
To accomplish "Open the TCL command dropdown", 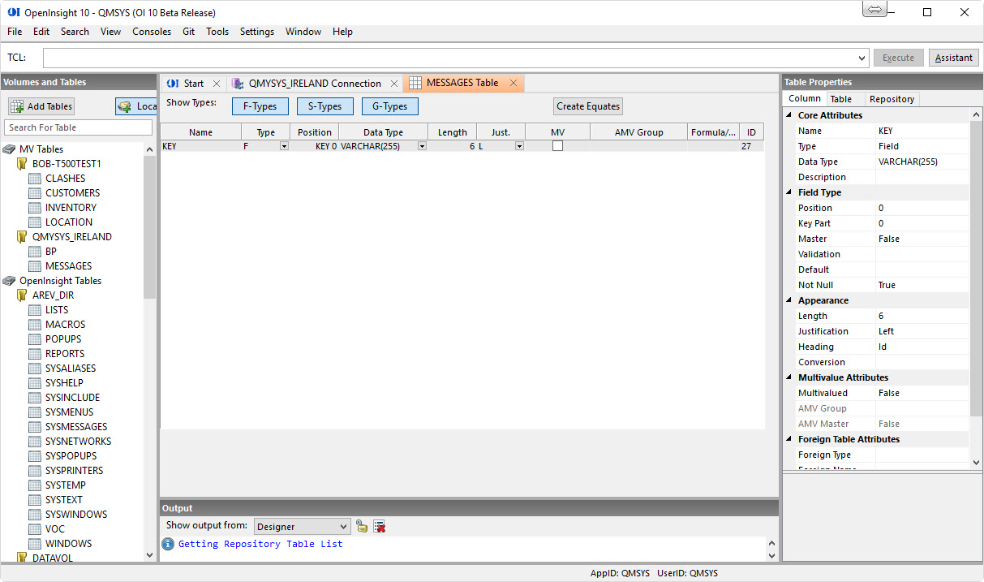I will pyautogui.click(x=862, y=58).
